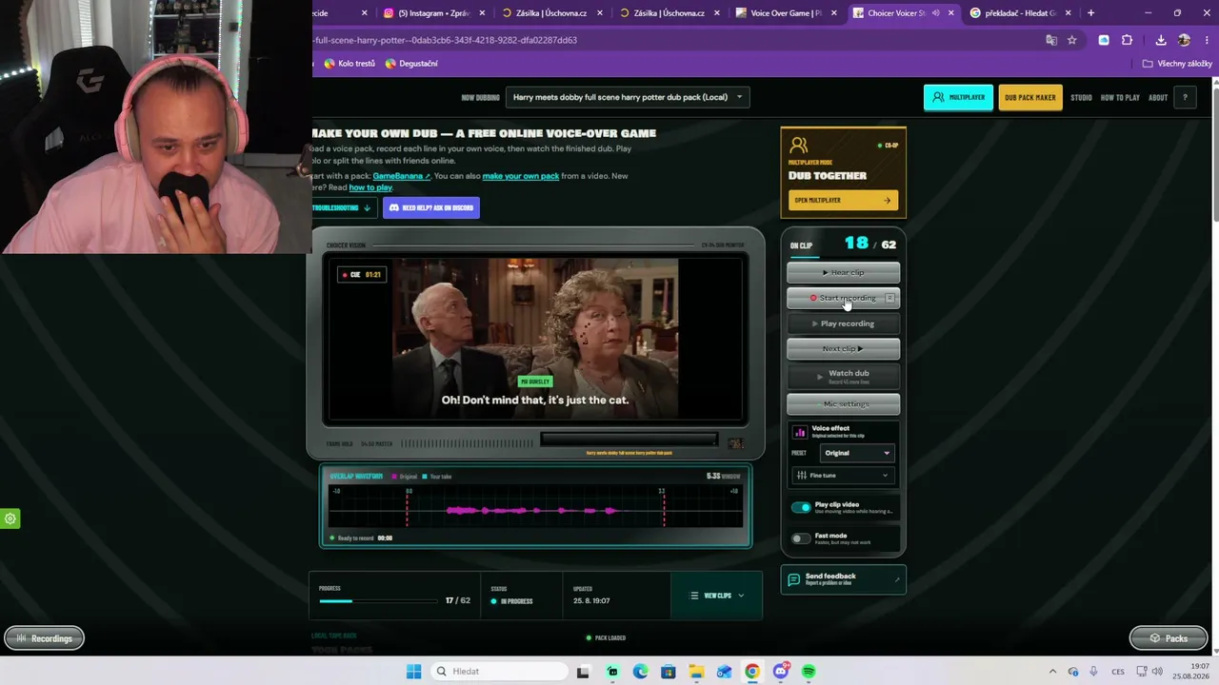
Task: Toggle the Play clip video switch
Action: tap(801, 507)
